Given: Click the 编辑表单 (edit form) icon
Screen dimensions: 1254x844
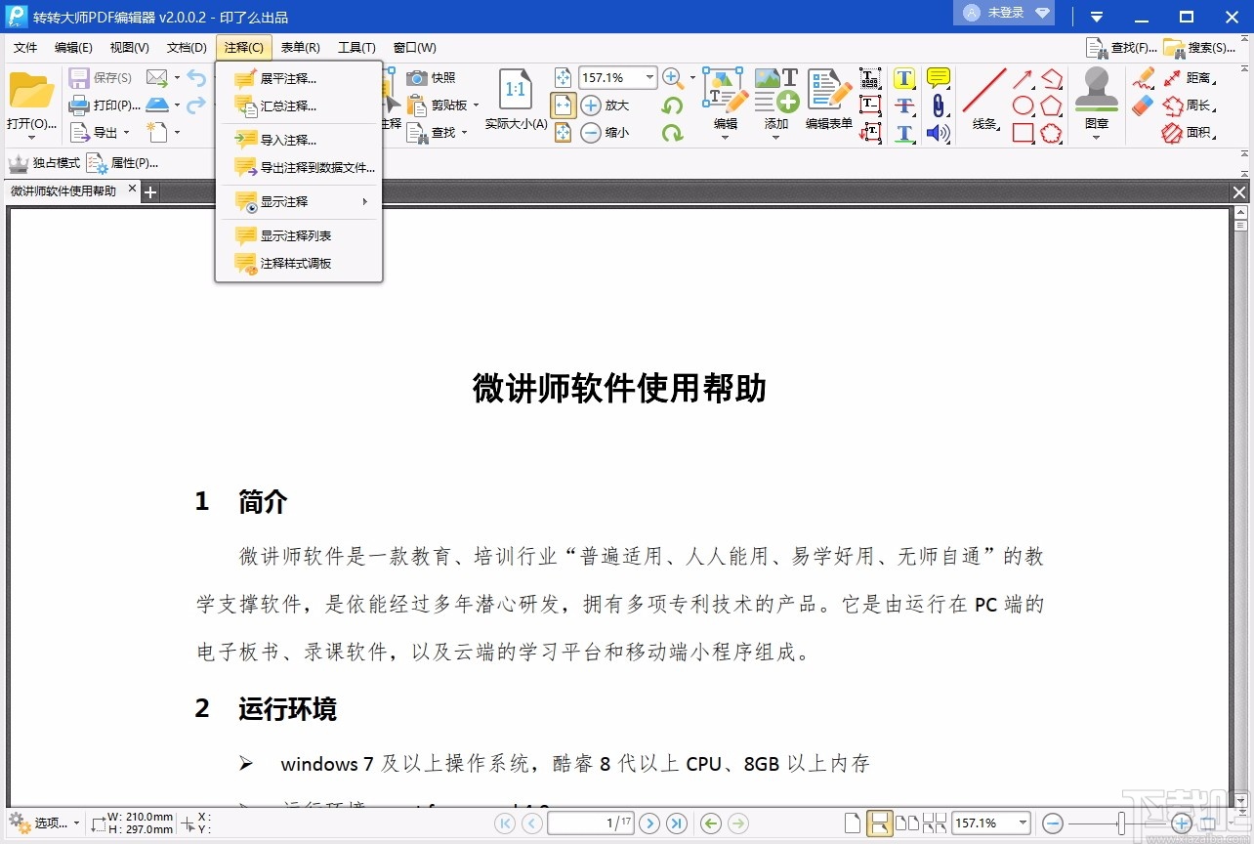Looking at the screenshot, I should [826, 98].
